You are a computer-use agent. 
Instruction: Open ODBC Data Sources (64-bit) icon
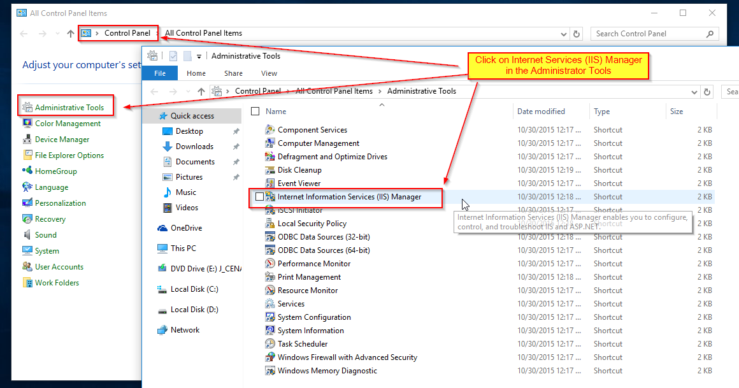point(269,250)
